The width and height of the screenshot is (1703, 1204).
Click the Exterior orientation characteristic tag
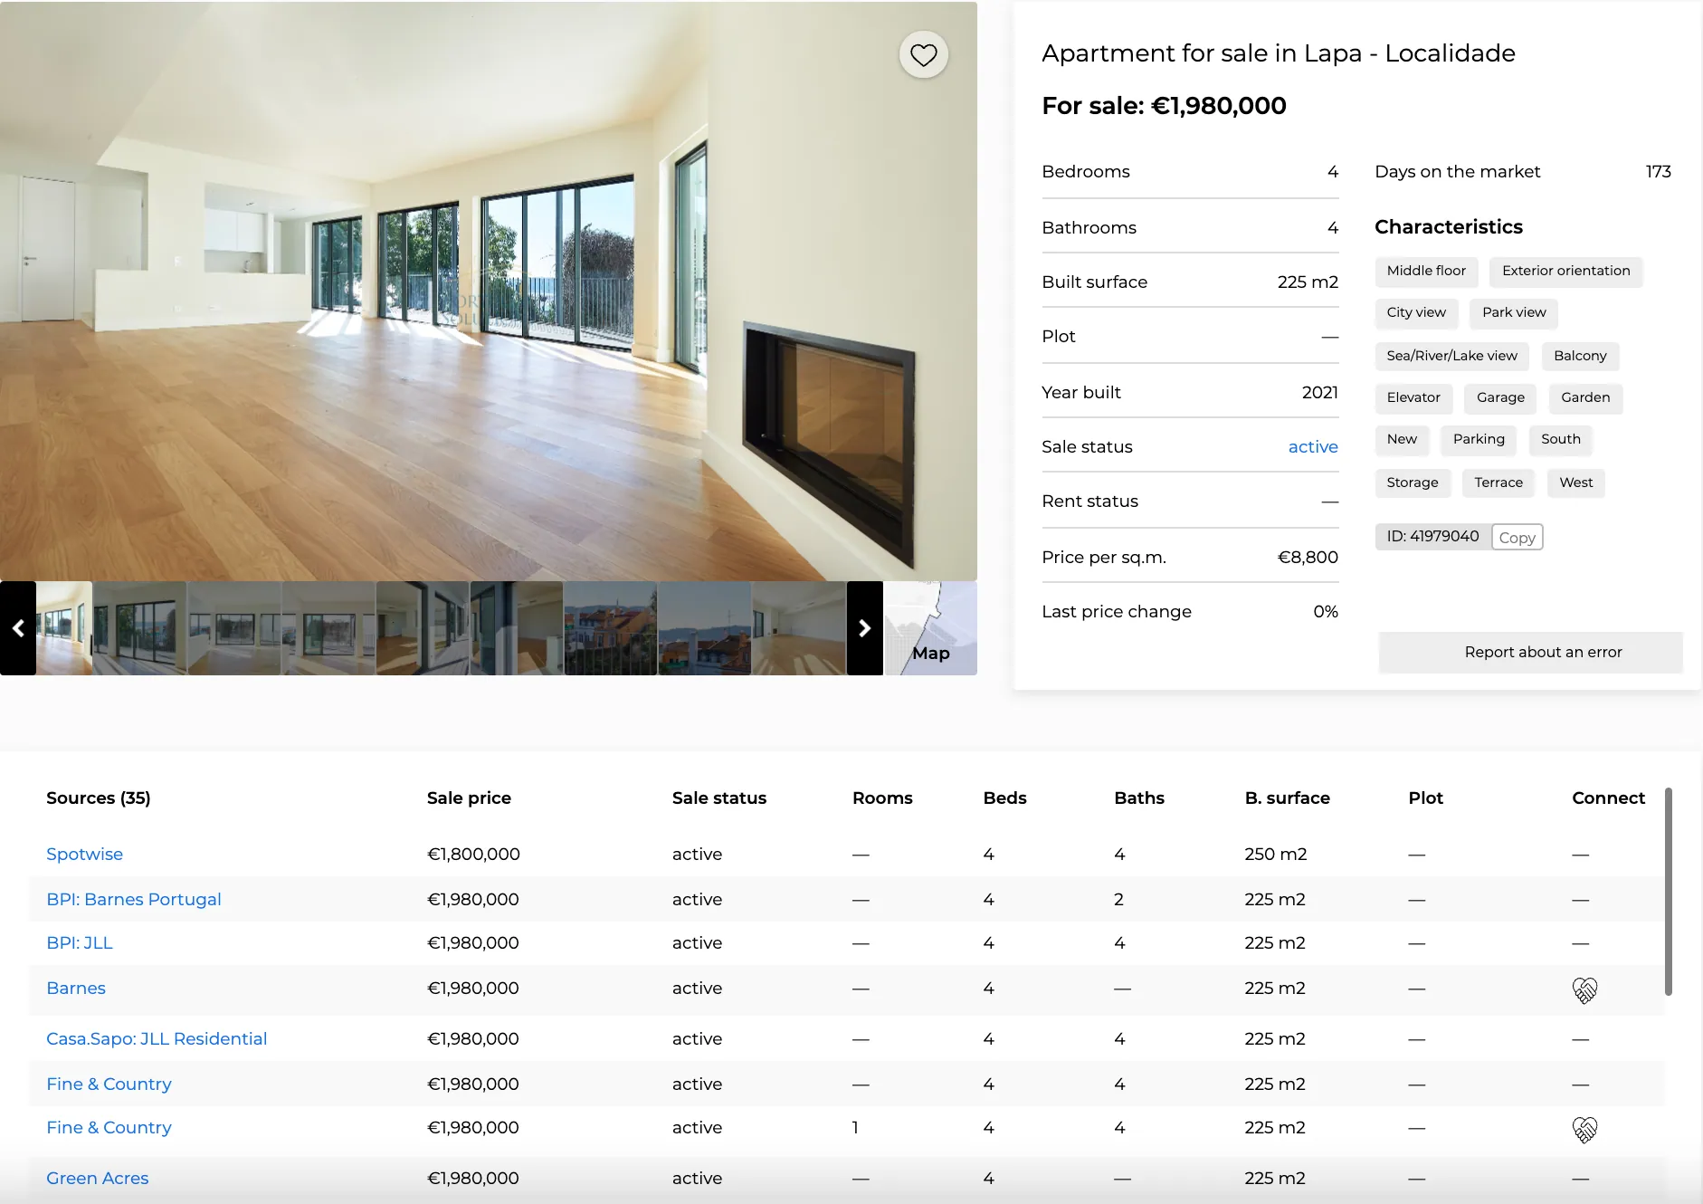(1565, 271)
